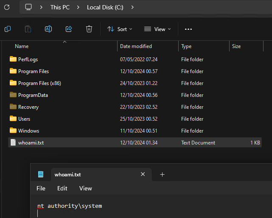Select Recovery folder name

tap(28, 107)
